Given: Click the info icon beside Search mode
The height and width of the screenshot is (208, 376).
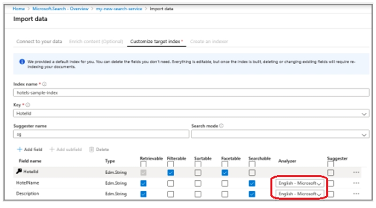Looking at the screenshot, I should click(221, 126).
